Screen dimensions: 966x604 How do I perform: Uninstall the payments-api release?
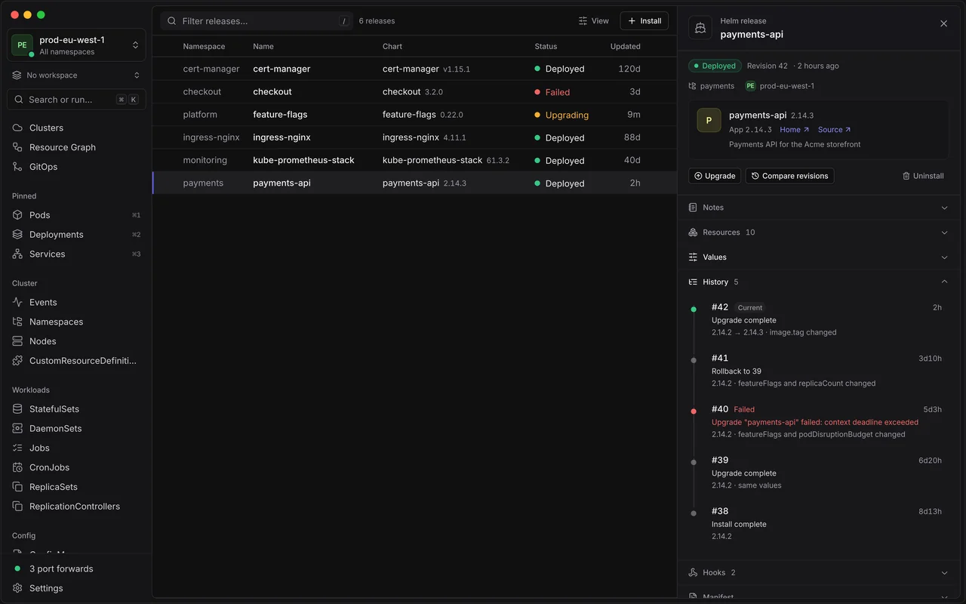(923, 176)
